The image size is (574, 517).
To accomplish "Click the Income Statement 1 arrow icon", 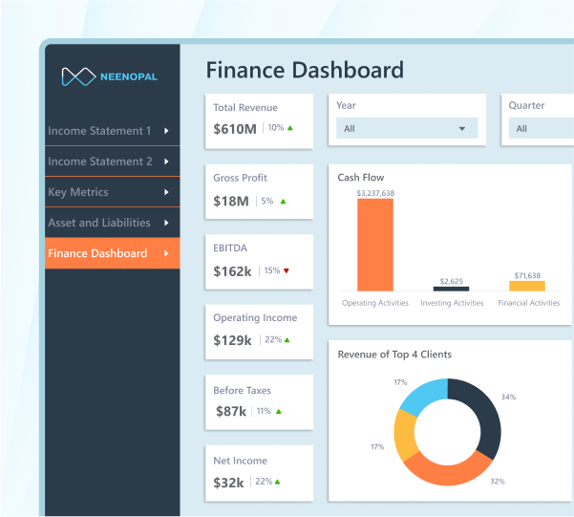I will pyautogui.click(x=166, y=131).
